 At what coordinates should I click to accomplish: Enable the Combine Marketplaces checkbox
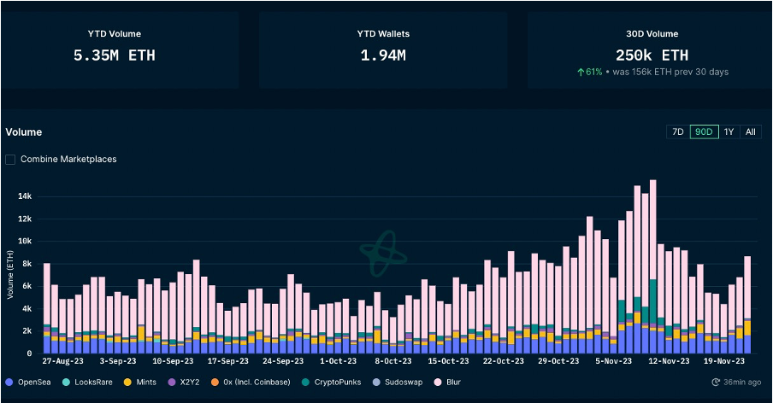(x=10, y=159)
